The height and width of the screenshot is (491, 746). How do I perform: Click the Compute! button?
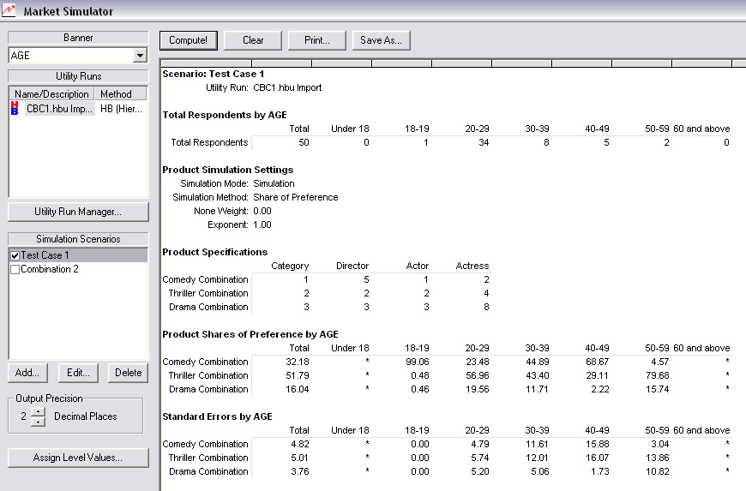189,40
